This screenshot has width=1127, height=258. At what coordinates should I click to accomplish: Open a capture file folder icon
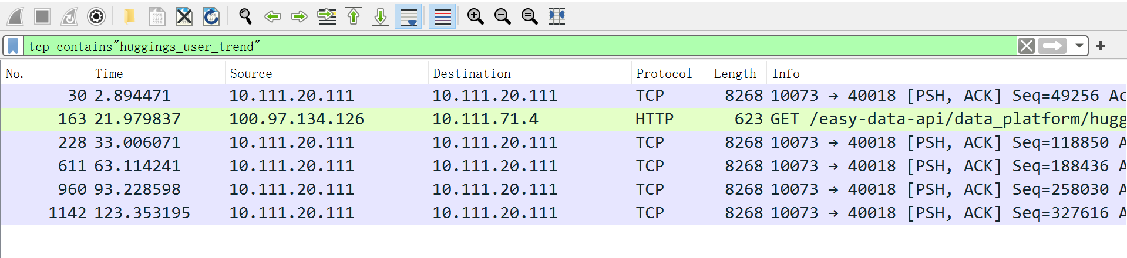click(x=129, y=16)
